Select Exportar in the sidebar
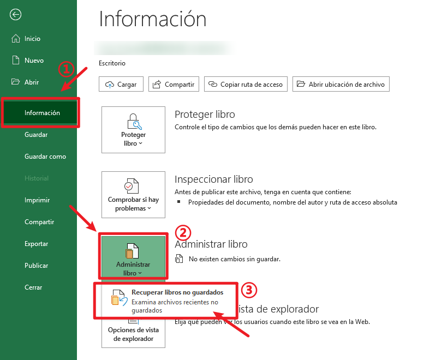This screenshot has height=360, width=430. 36,244
